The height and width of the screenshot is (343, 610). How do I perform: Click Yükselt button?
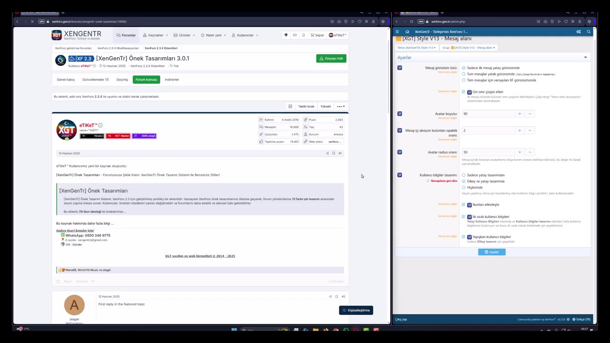click(326, 106)
